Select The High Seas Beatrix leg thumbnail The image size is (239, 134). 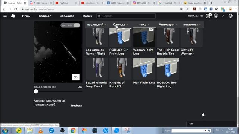pos(168,37)
